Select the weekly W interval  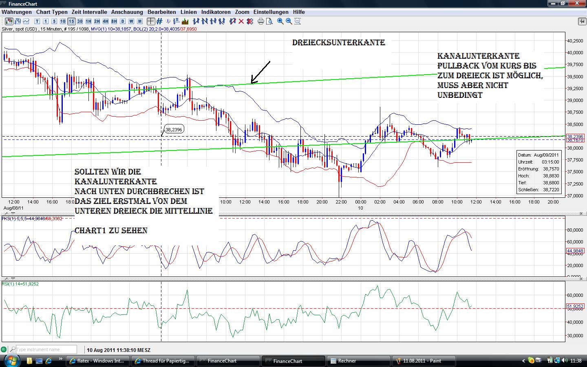131,21
